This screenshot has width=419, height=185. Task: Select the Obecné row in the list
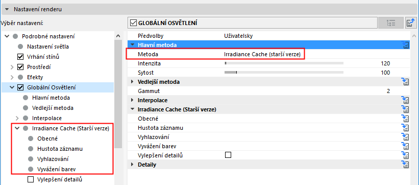(268, 119)
